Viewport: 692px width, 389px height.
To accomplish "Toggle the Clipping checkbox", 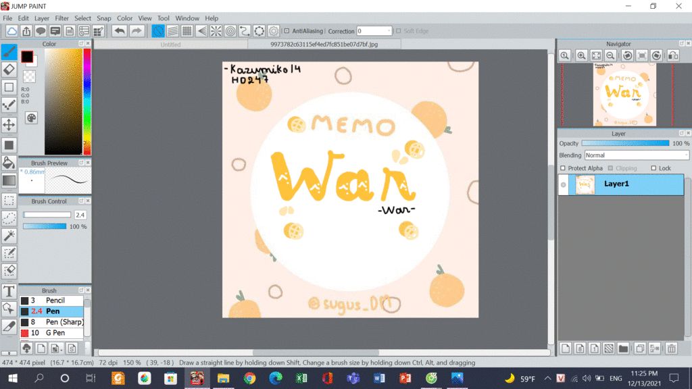I will pyautogui.click(x=610, y=168).
